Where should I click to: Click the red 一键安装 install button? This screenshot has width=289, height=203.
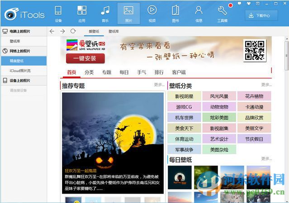pyautogui.click(x=85, y=59)
